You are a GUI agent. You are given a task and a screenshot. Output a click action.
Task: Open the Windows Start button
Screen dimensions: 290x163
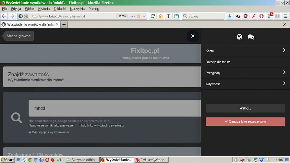[x=8, y=160]
